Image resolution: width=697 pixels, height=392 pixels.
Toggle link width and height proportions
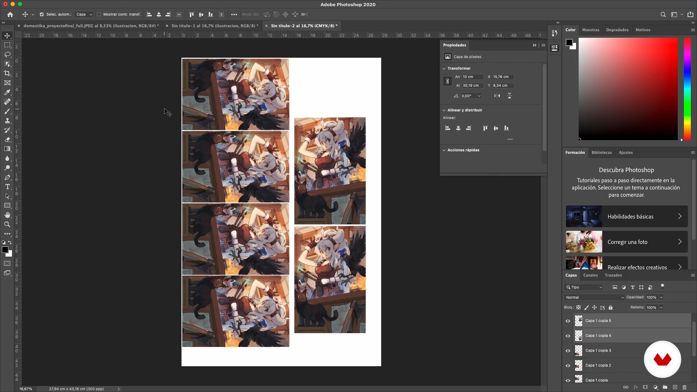pos(448,81)
